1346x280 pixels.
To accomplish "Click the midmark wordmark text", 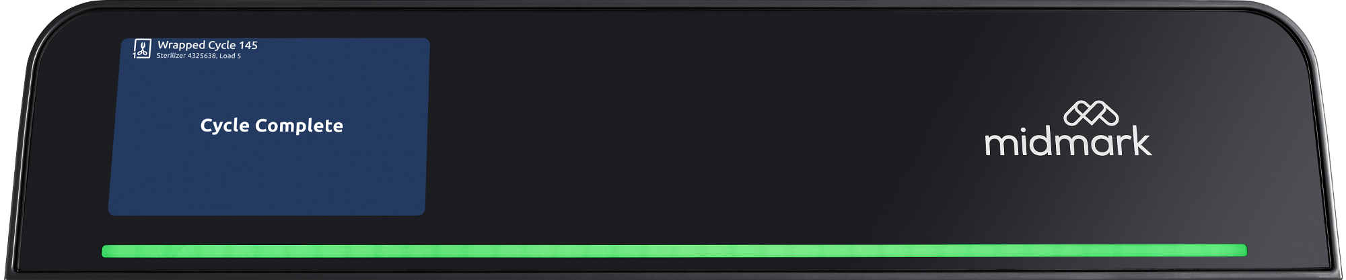I will click(1068, 142).
